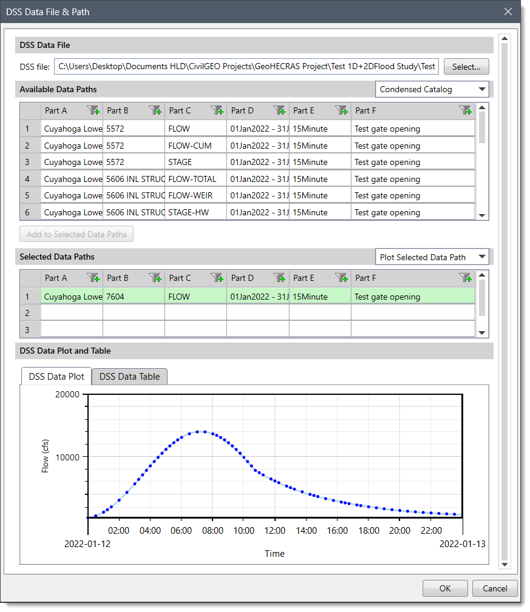The width and height of the screenshot is (530, 612).
Task: Filter Part A in Selected Data Paths
Action: (x=93, y=278)
